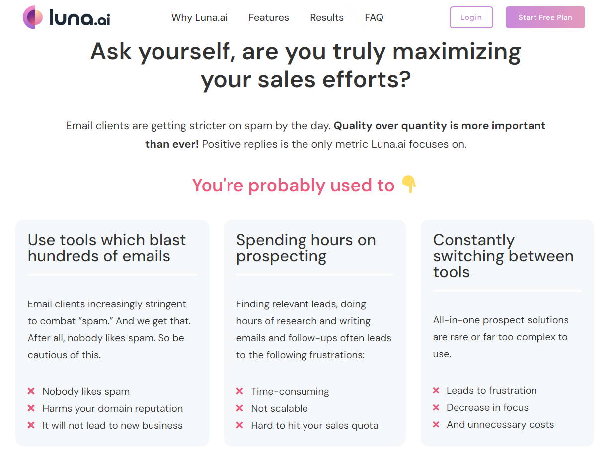Click the X beside 'Hard to hit your sales quota'

[x=240, y=425]
